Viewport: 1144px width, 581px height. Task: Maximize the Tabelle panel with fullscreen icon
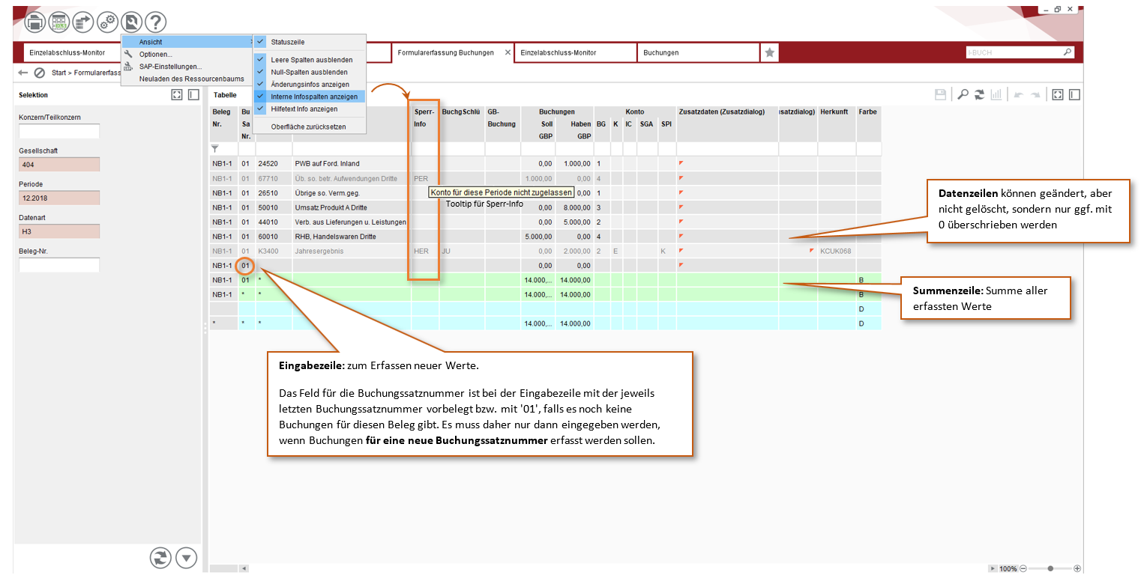click(x=1058, y=95)
